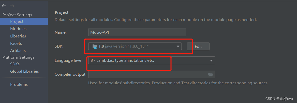Click the Edit SDK button
This screenshot has height=103, width=297.
coord(198,46)
